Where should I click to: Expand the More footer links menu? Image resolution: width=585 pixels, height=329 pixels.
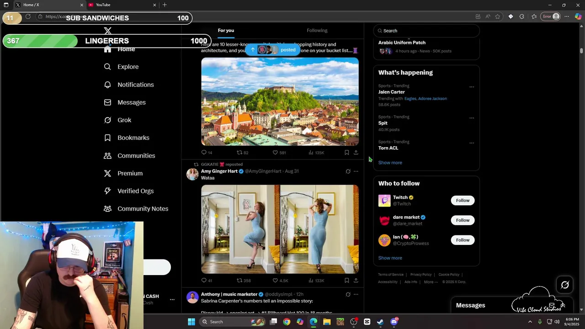[431, 282]
